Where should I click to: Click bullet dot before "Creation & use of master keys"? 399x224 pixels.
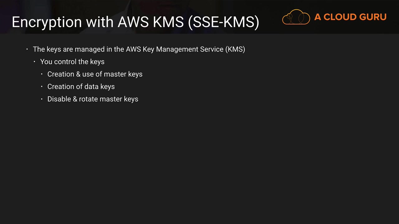click(42, 74)
